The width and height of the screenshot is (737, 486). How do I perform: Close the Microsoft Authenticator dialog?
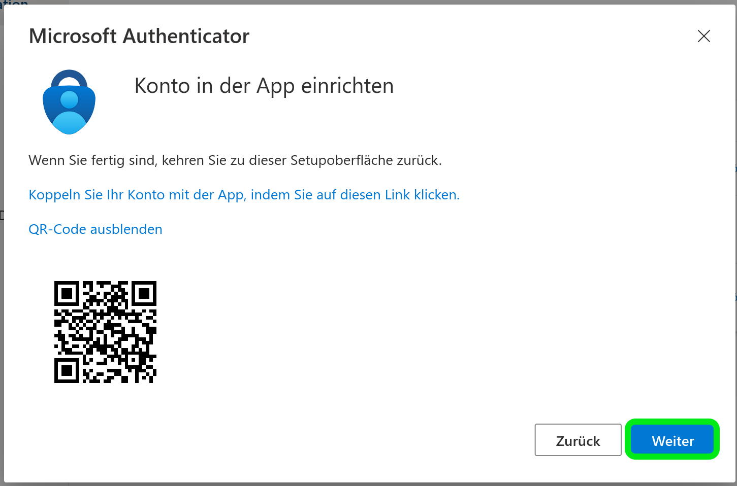coord(703,36)
